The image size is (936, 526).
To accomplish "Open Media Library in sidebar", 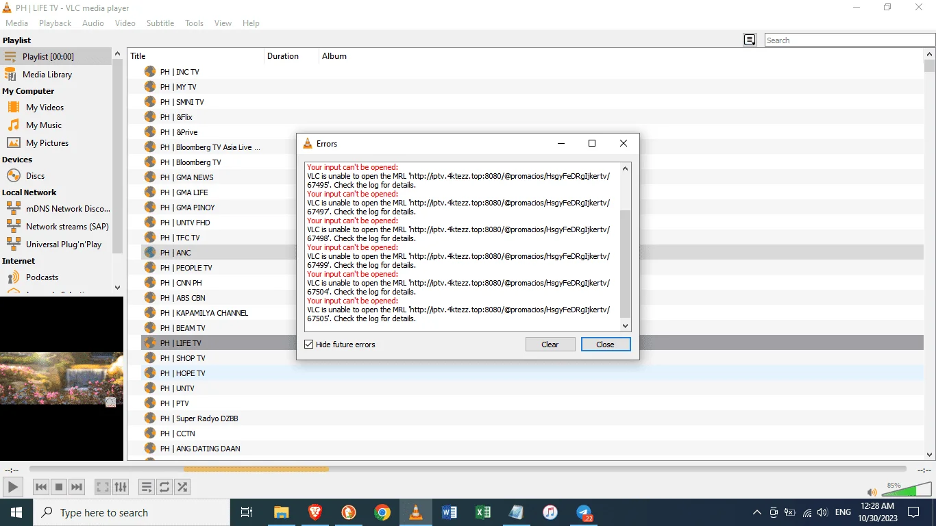I will point(56,75).
